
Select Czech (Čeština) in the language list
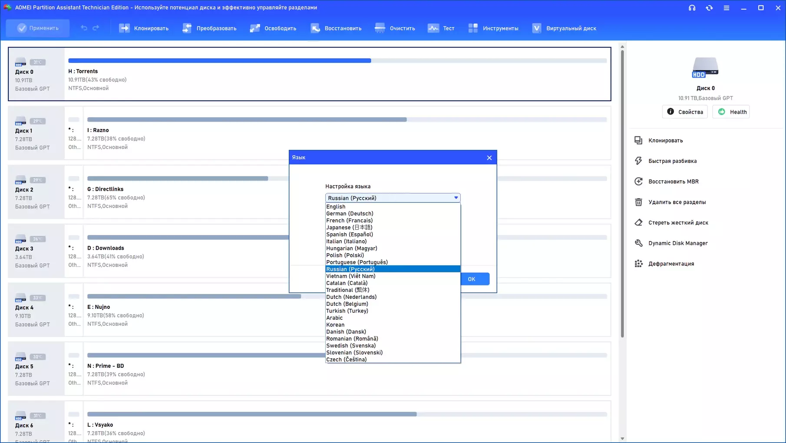393,360
